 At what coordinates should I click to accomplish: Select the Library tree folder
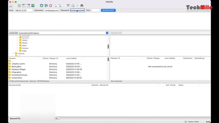tap(25, 40)
